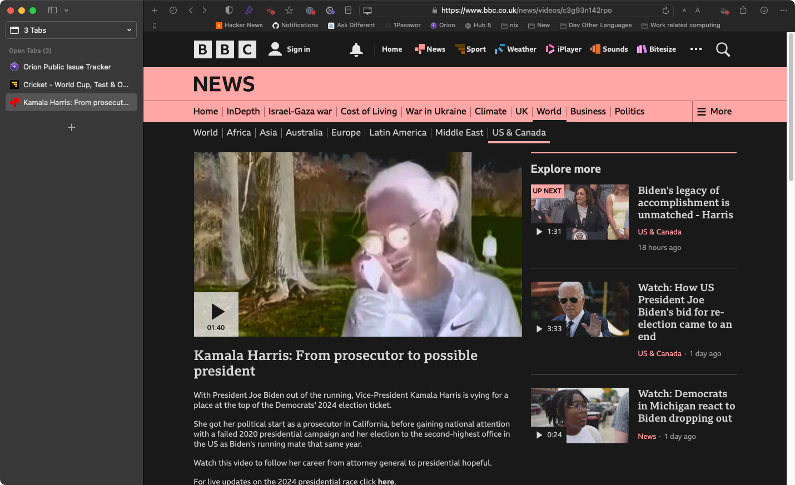Switch to the US & Canada tab
The image size is (795, 485).
[x=518, y=132]
